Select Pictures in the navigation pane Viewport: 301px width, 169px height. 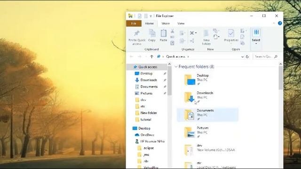pyautogui.click(x=147, y=93)
